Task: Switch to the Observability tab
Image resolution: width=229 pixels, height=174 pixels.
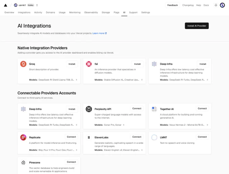Action: [91, 12]
